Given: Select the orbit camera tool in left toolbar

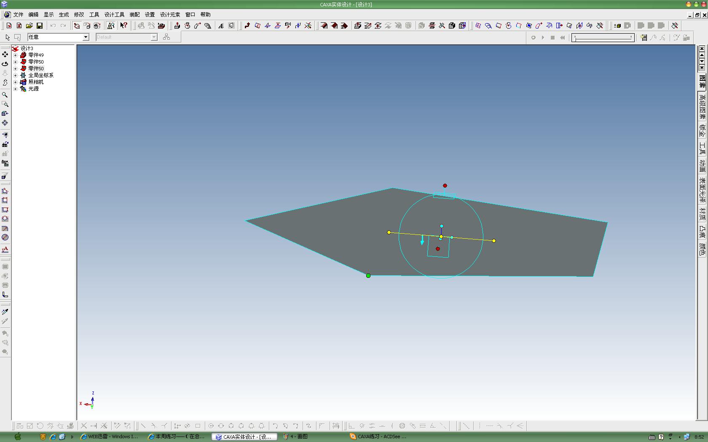Looking at the screenshot, I should tap(5, 64).
